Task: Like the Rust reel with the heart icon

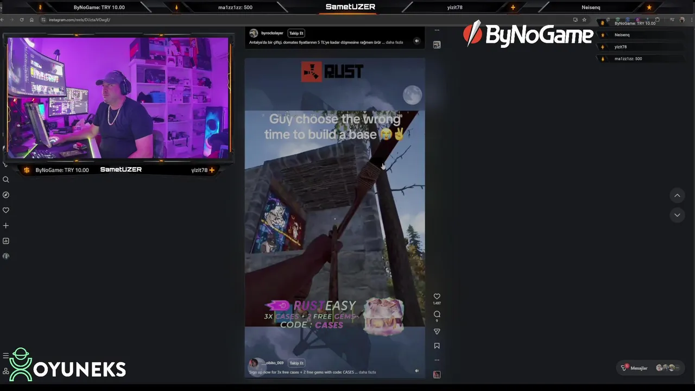Action: click(x=437, y=297)
